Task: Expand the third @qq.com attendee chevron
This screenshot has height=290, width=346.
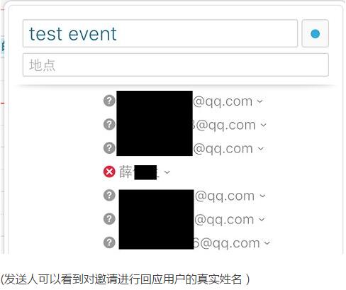Action: [260, 149]
